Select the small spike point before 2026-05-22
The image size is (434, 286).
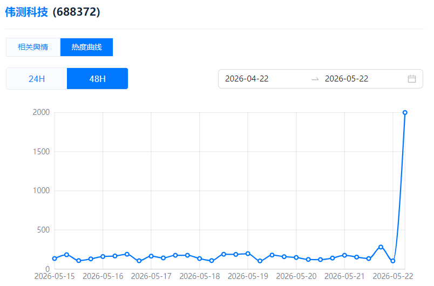pos(381,247)
